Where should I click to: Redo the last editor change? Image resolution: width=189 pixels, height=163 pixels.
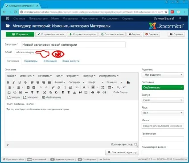[46, 87]
